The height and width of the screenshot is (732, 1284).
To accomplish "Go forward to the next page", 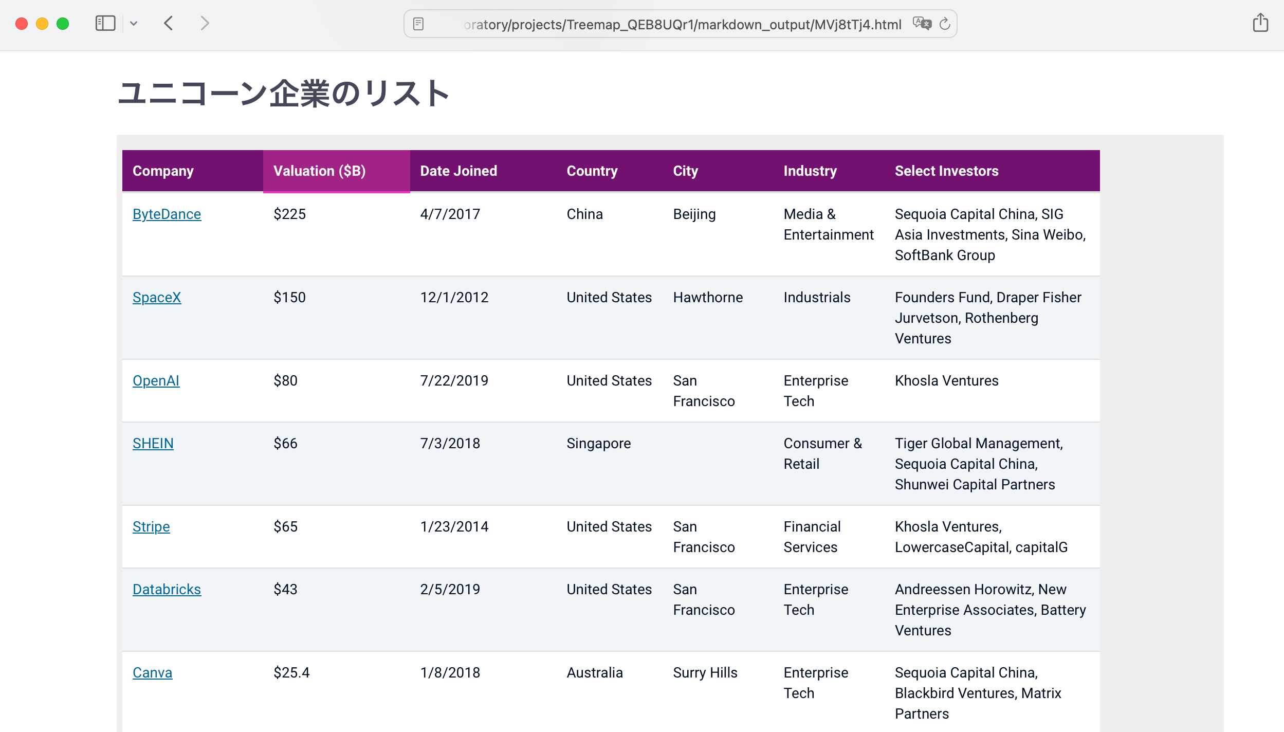I will pyautogui.click(x=205, y=24).
